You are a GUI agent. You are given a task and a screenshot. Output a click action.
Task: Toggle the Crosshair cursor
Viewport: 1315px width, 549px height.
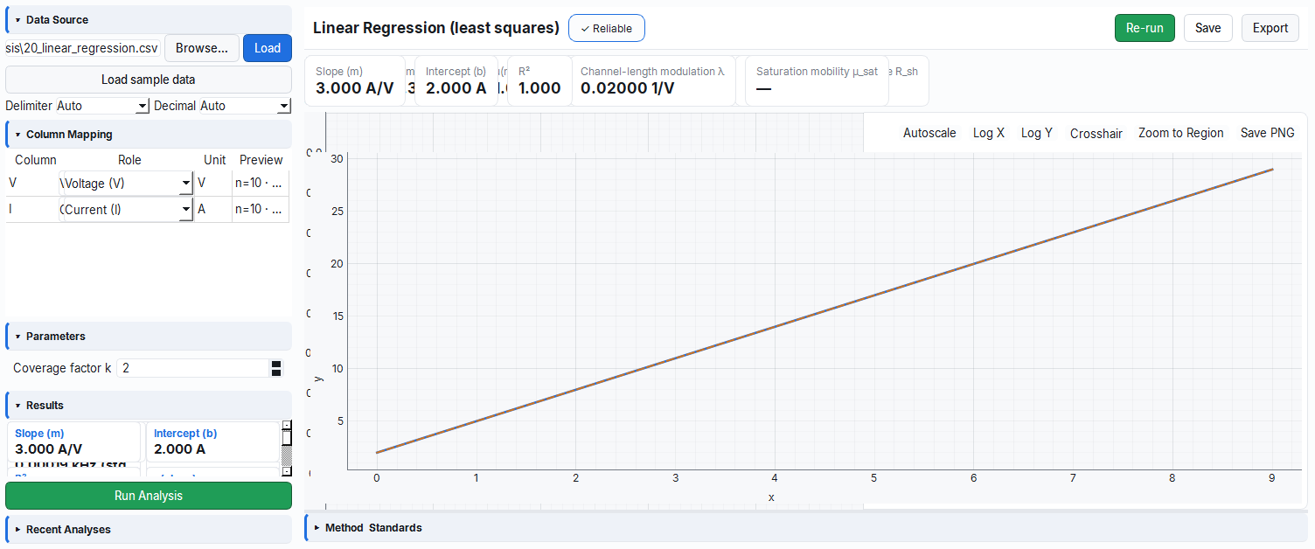[x=1096, y=133]
